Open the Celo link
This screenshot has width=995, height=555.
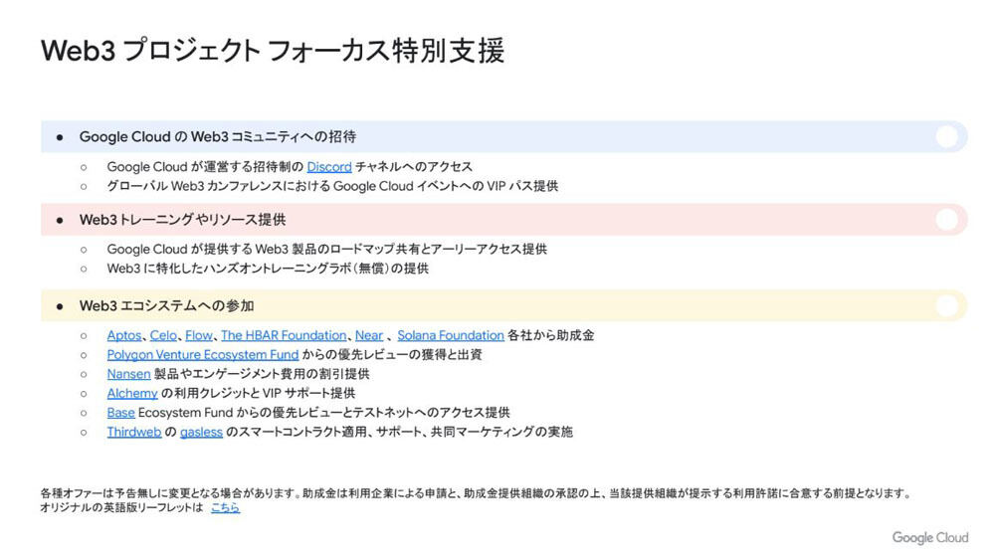point(163,335)
